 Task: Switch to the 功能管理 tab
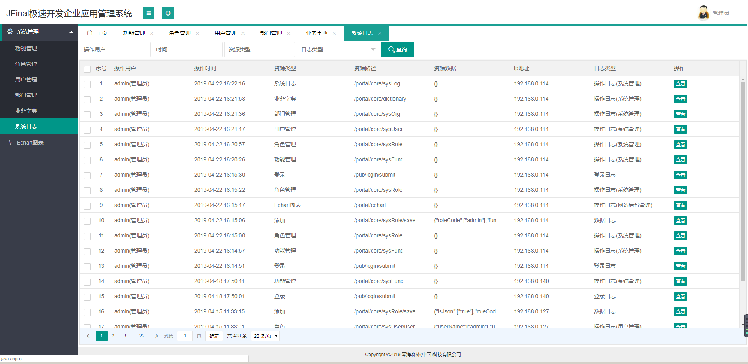[x=134, y=33]
